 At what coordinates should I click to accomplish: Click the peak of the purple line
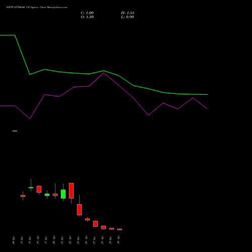(x=103, y=73)
